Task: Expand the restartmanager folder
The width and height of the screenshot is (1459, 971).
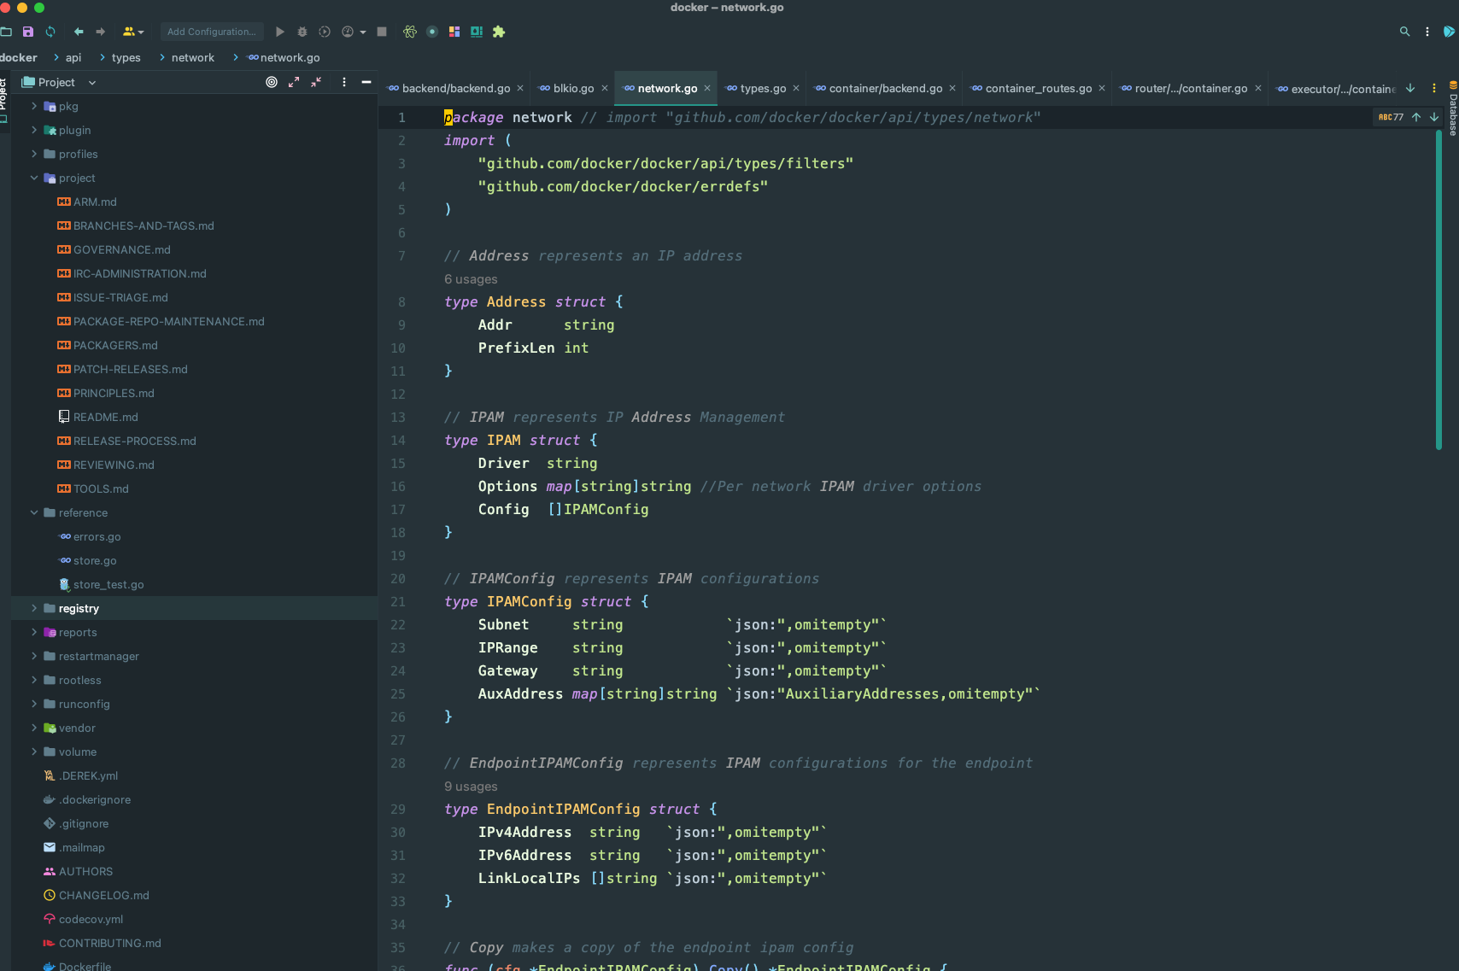Action: pyautogui.click(x=34, y=656)
